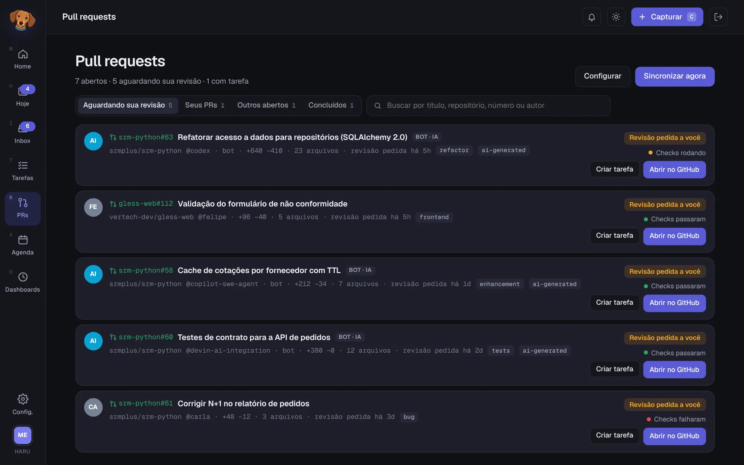
Task: Click FE avatar of gless-web#112
Action: pos(93,207)
